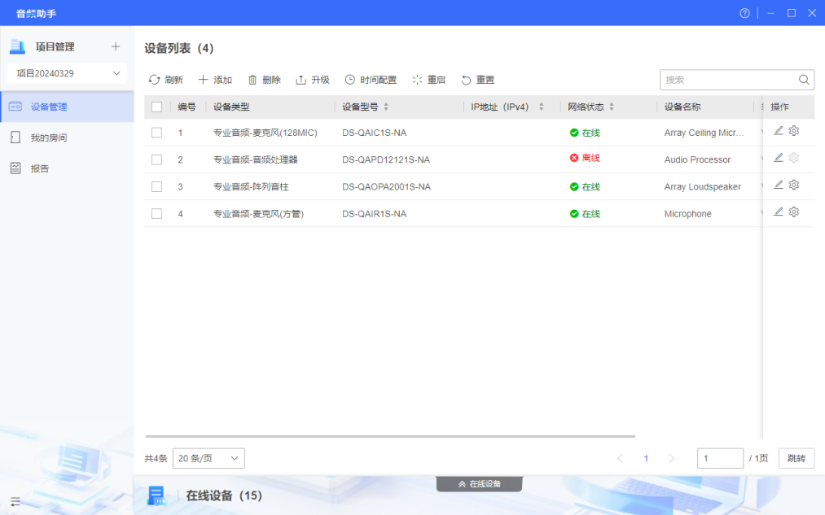Expand the 在线设备 bottom panel tab
The image size is (825, 515).
480,484
